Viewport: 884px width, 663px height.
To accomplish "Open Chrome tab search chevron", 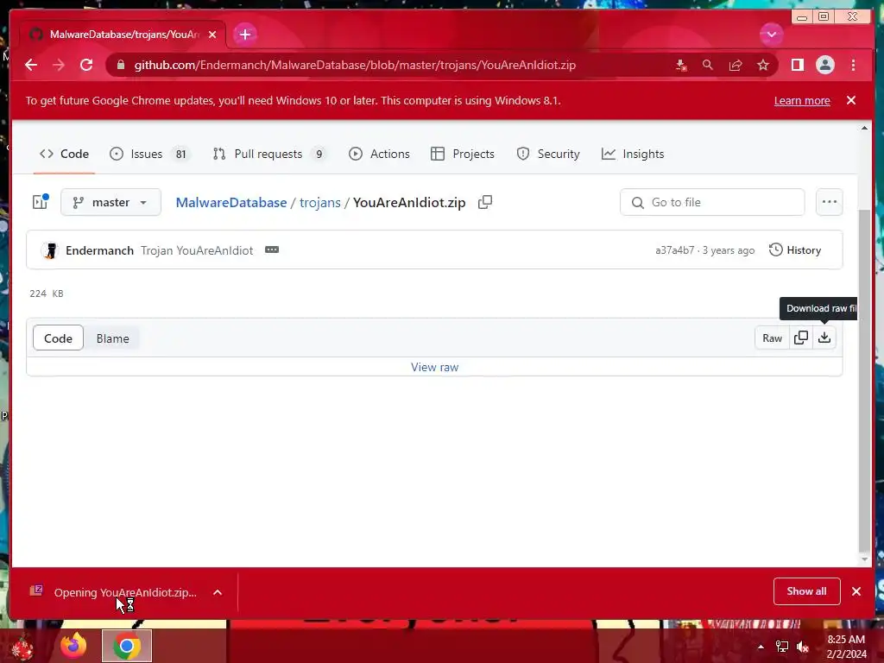I will click(x=771, y=35).
